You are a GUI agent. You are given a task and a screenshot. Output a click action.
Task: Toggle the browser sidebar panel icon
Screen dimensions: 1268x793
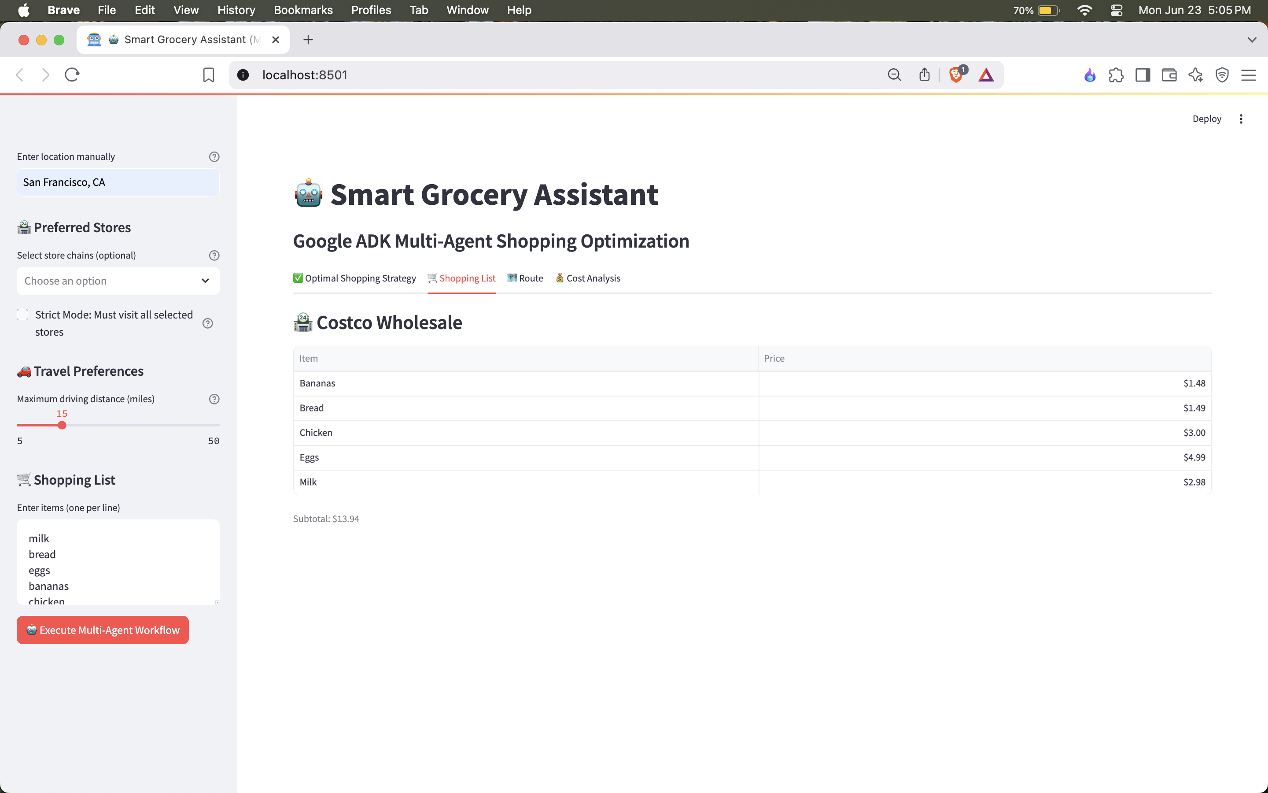click(1142, 75)
